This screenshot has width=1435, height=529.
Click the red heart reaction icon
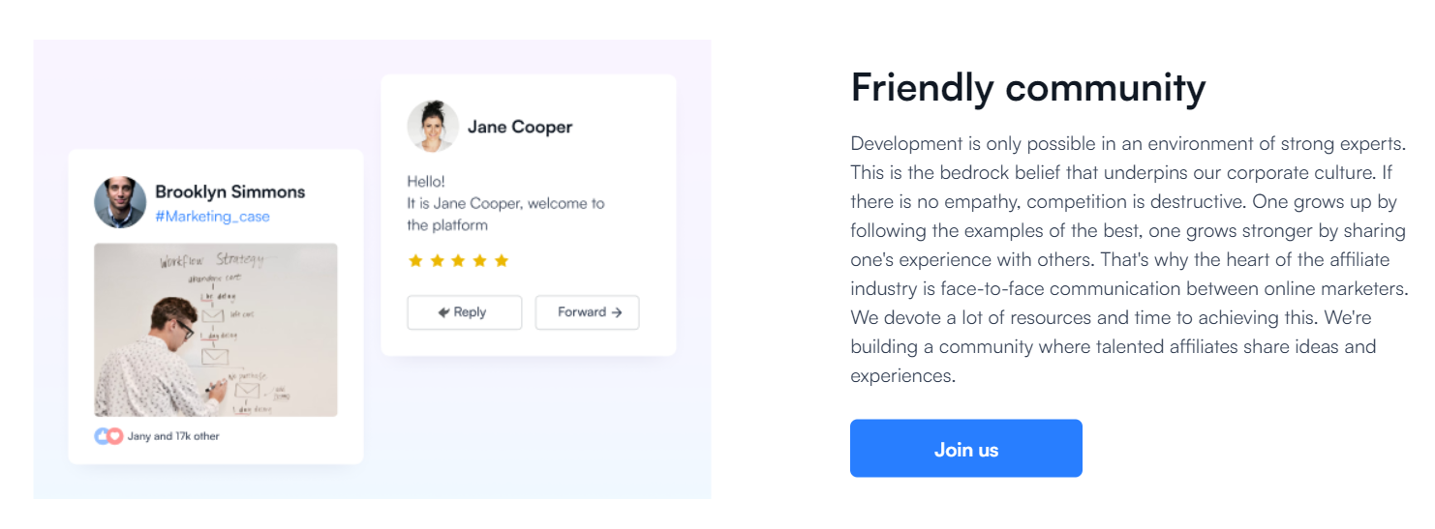click(115, 436)
